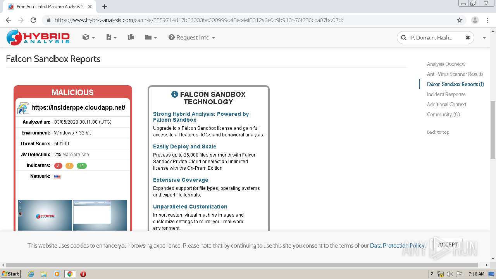Jump to Anti-Virus Scanner Results section

click(x=455, y=74)
